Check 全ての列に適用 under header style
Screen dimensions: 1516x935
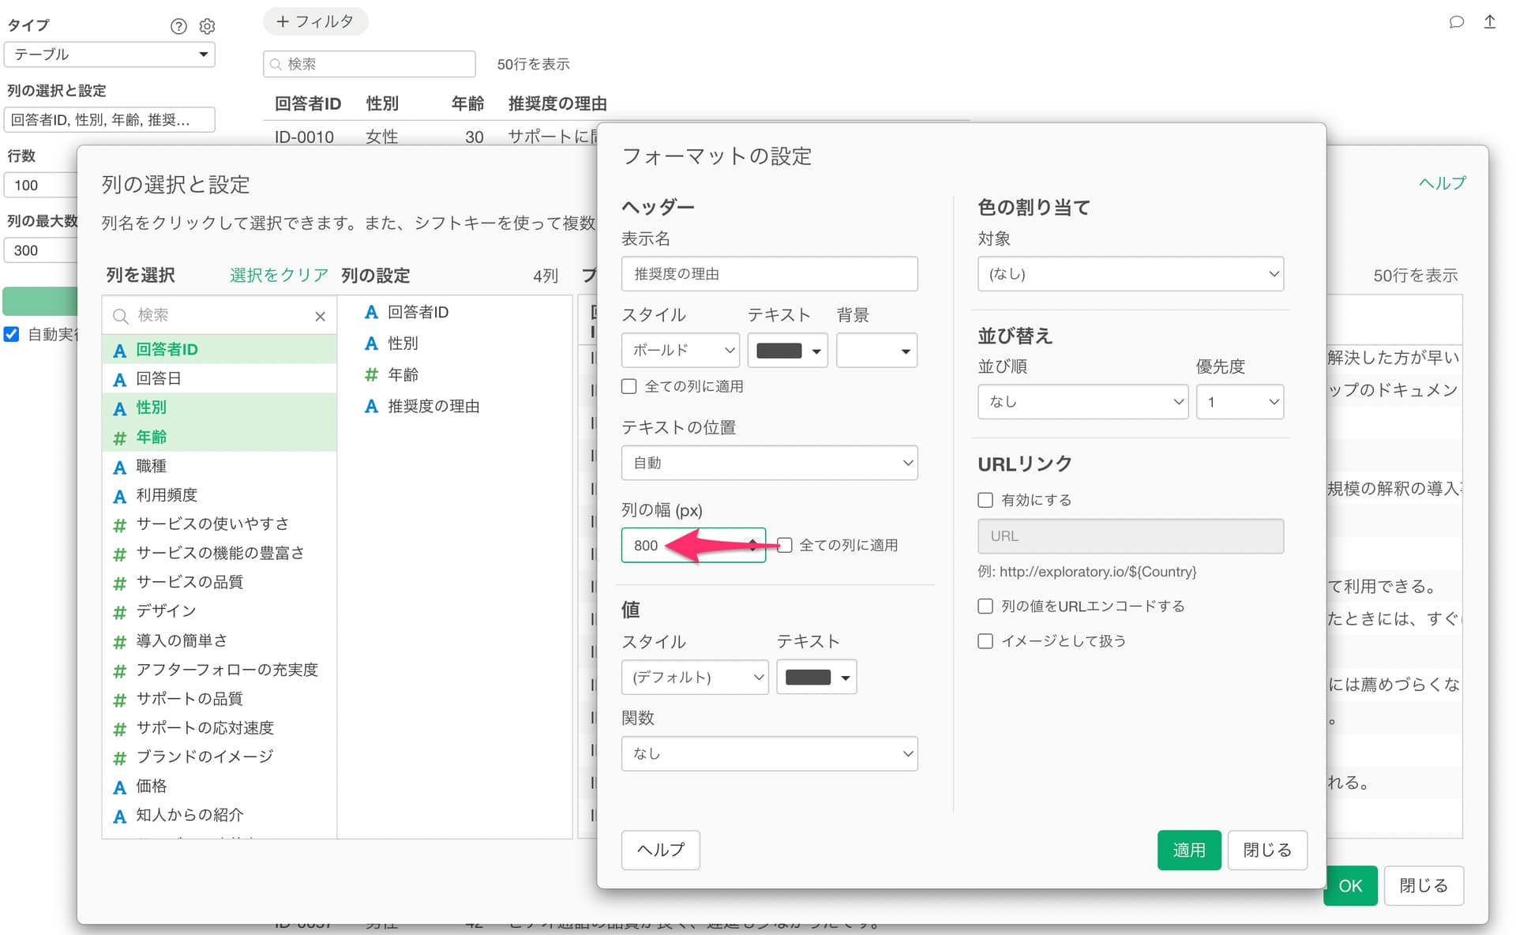point(629,386)
